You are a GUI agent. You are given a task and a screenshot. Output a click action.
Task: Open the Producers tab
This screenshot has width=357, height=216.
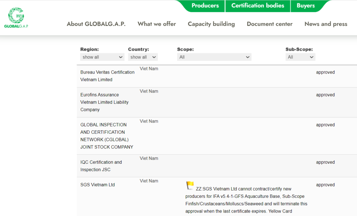205,6
